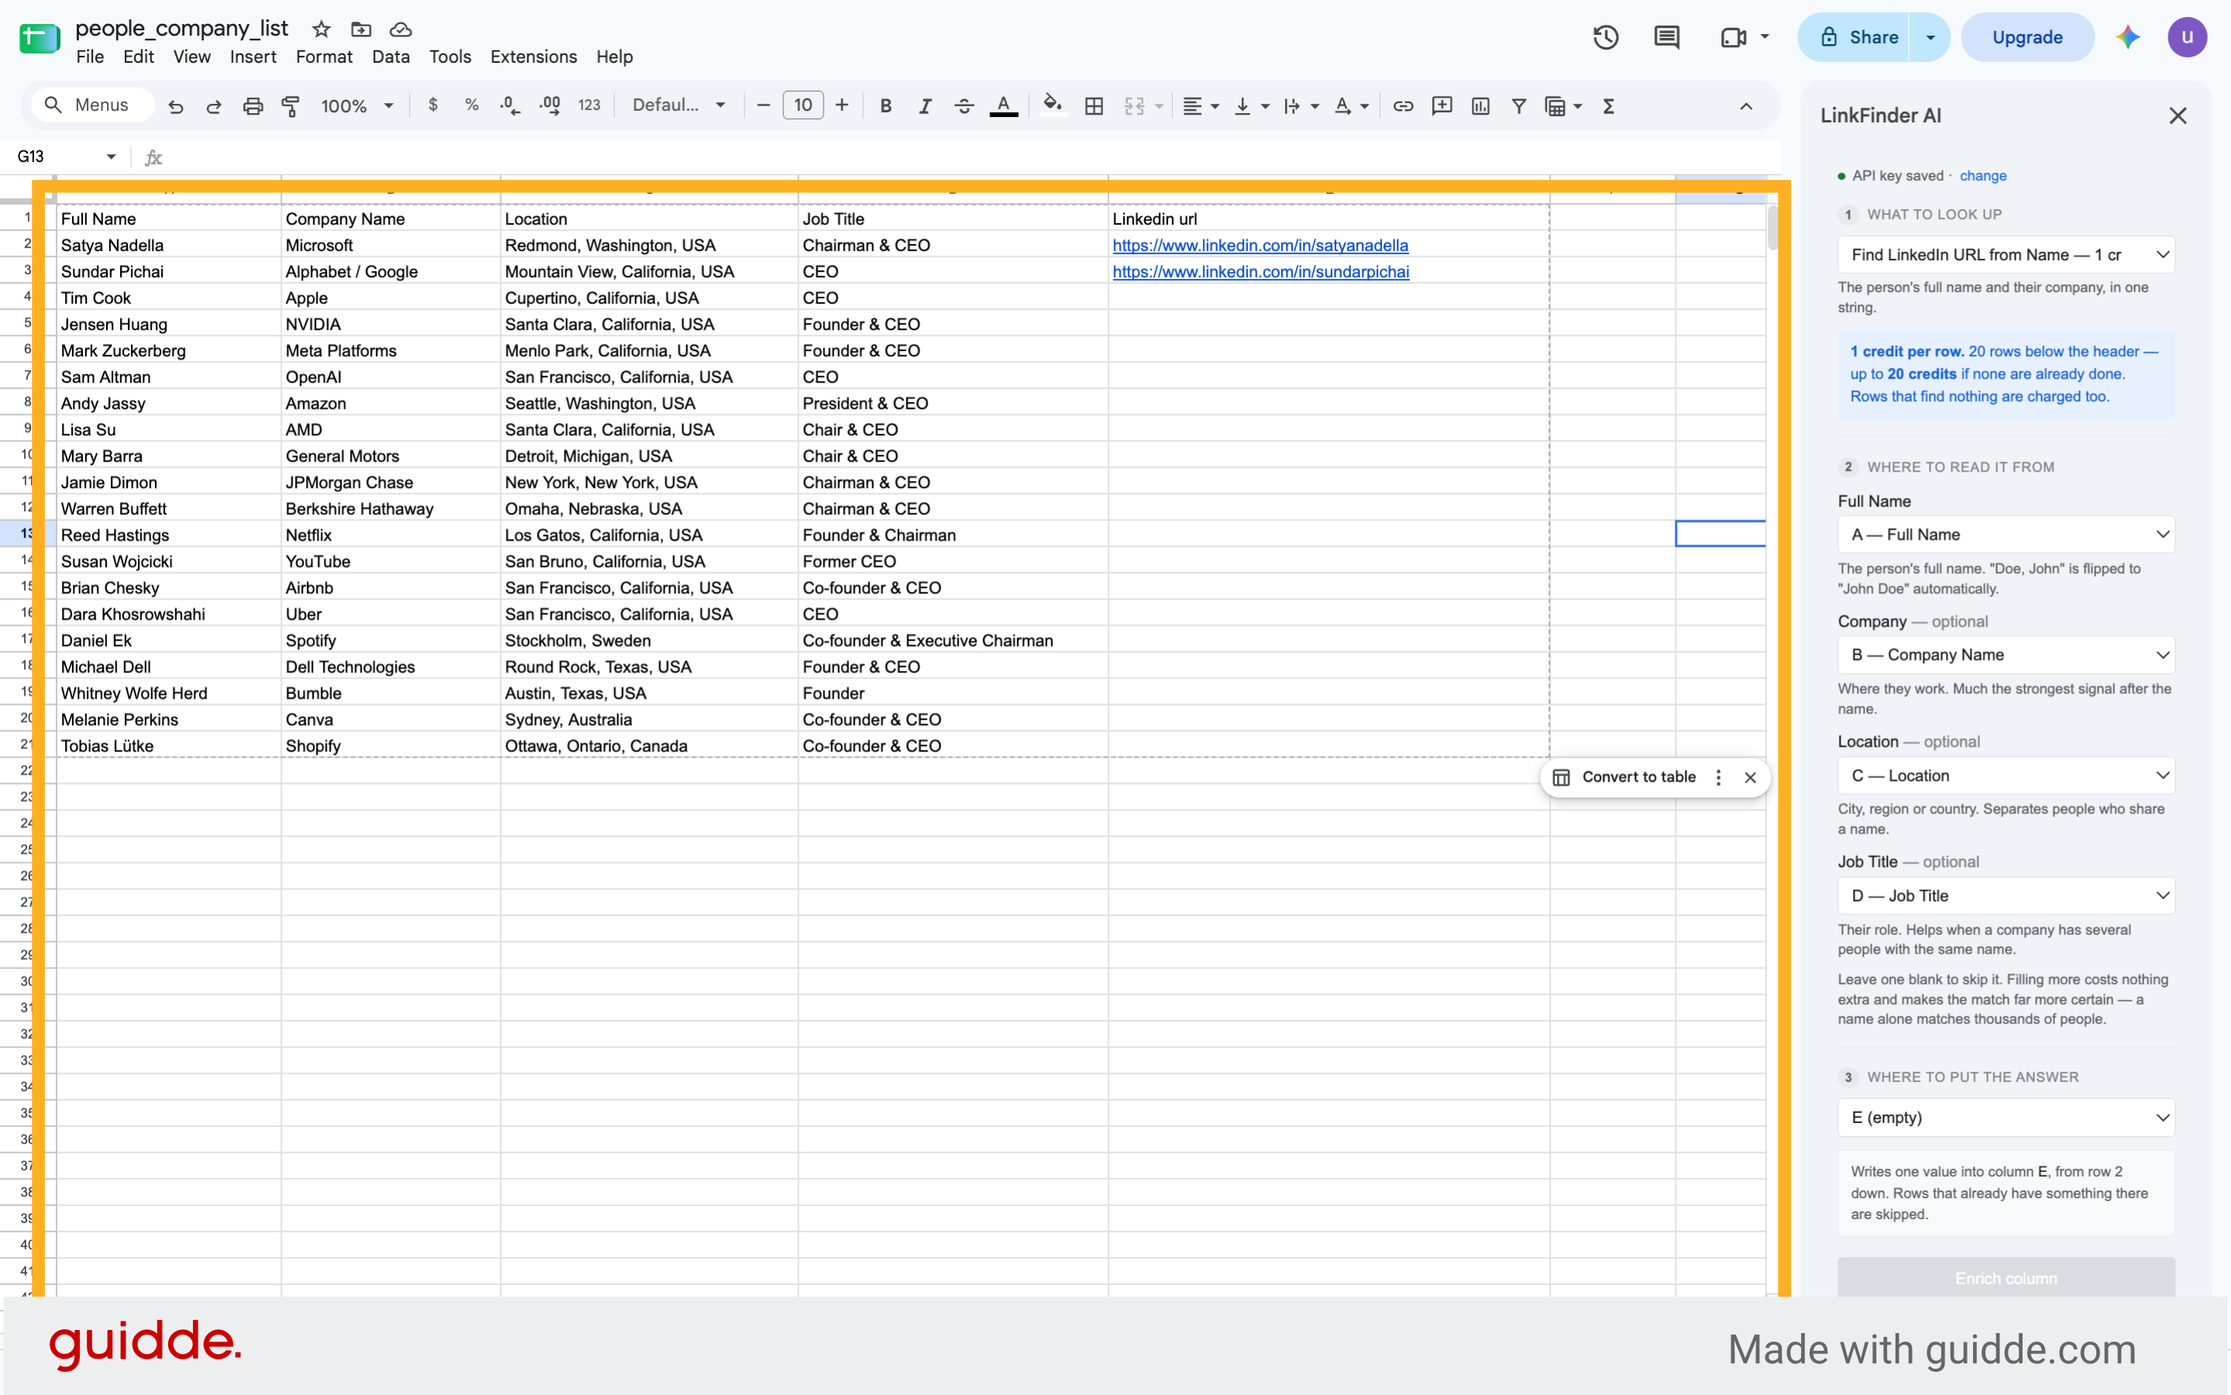Click the Undo arrow in the toolbar
This screenshot has height=1395, width=2231.
175,106
